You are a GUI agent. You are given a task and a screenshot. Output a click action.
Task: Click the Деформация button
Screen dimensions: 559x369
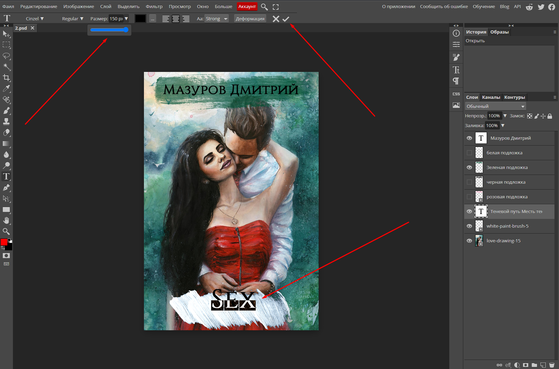[250, 19]
